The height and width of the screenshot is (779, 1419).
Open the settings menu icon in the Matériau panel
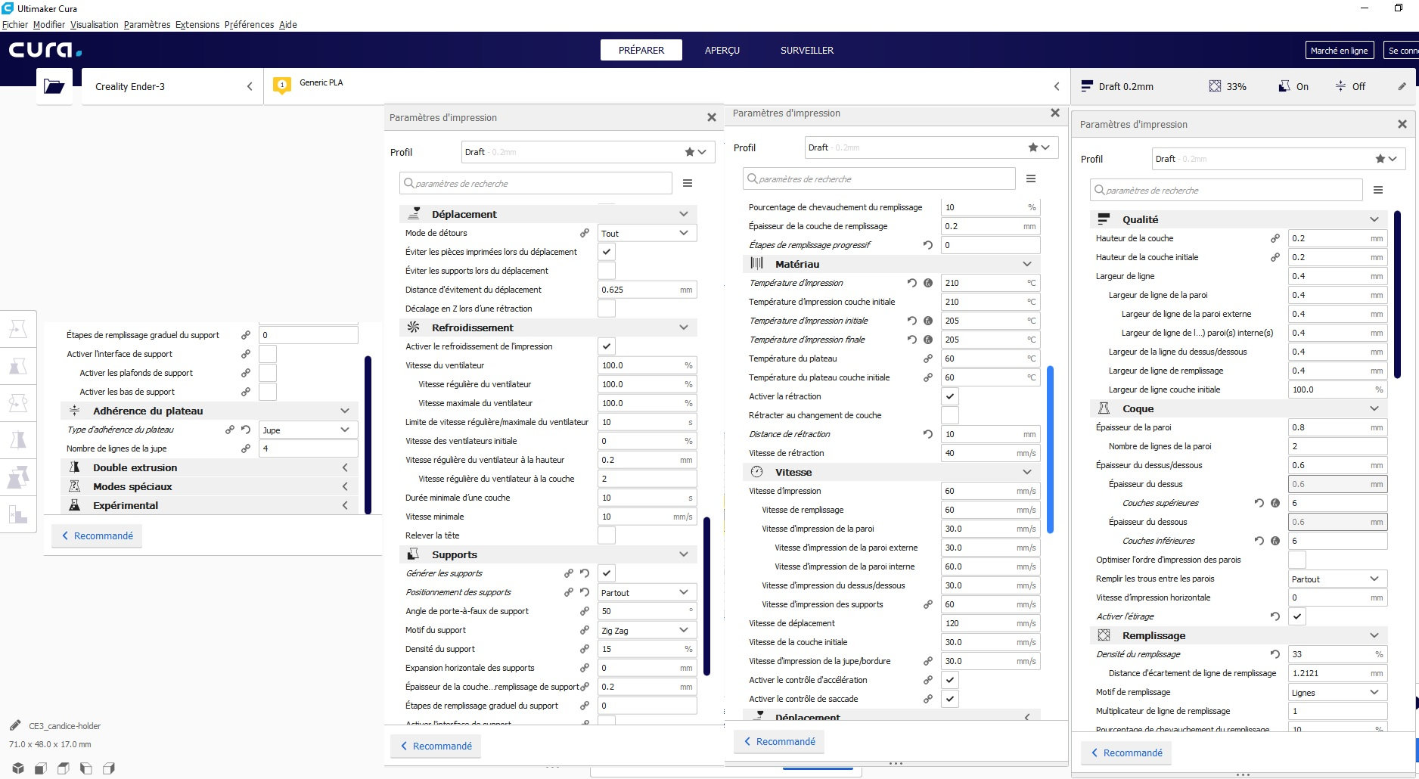(1031, 178)
